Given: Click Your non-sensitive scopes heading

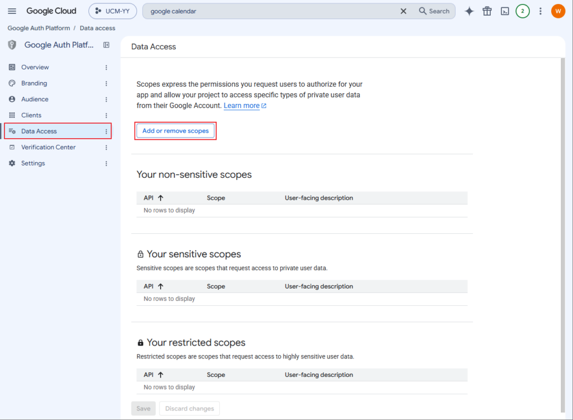Looking at the screenshot, I should pos(194,174).
